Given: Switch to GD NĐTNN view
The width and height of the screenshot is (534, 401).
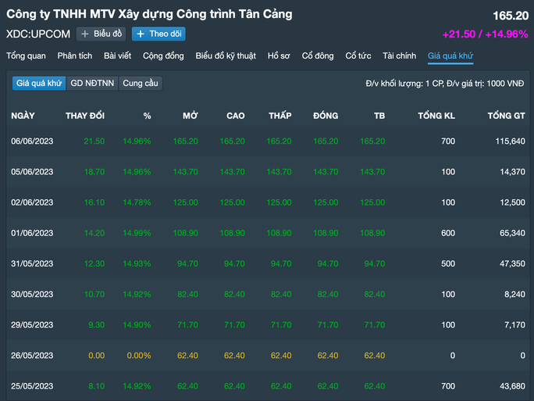Looking at the screenshot, I should tap(92, 83).
